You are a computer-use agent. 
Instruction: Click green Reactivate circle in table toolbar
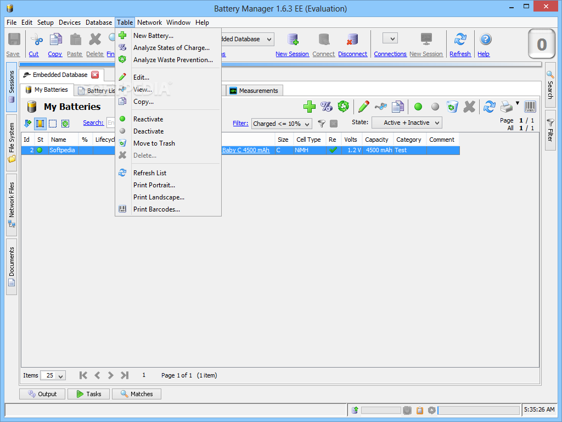point(418,107)
